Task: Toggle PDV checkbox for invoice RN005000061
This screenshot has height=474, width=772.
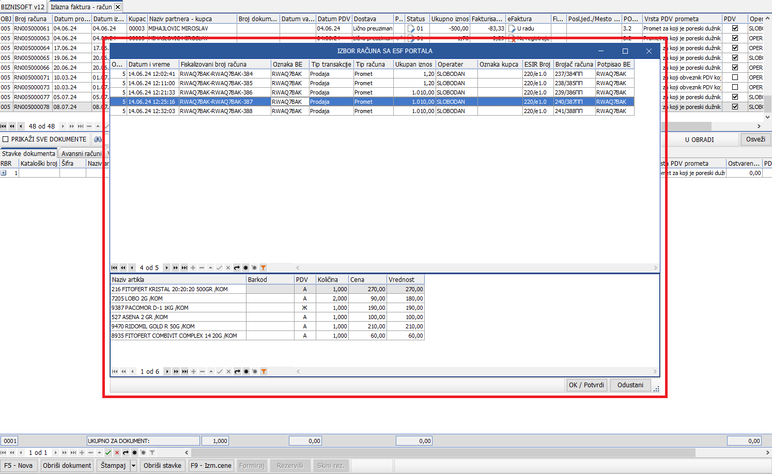Action: pos(735,28)
